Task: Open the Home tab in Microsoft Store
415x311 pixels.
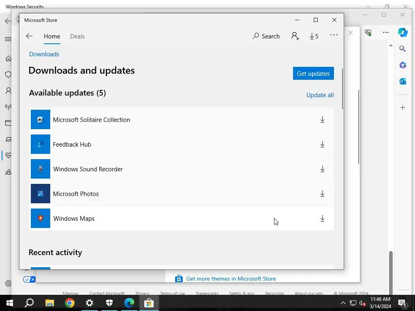Action: click(x=52, y=36)
